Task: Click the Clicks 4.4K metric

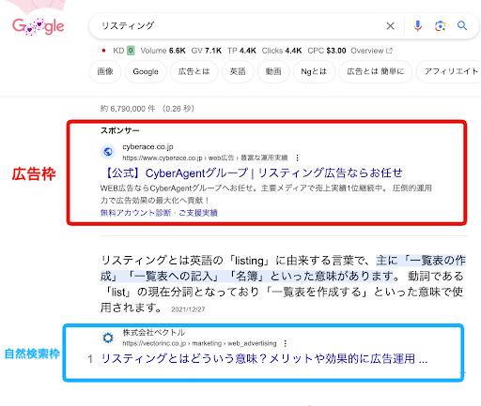Action: [x=282, y=51]
